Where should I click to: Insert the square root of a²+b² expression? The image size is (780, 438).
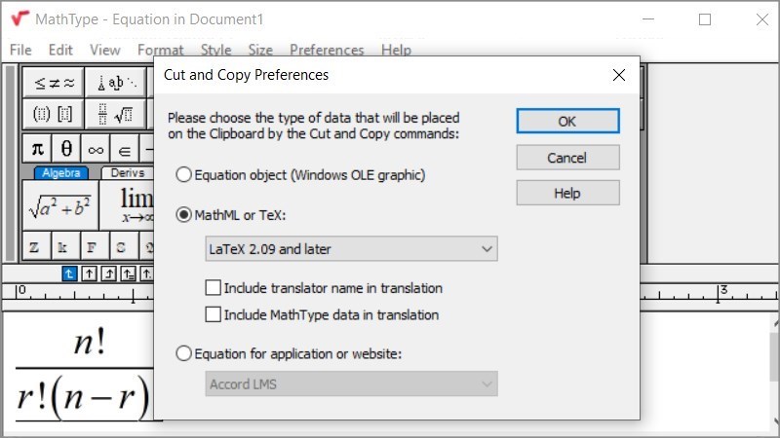60,205
